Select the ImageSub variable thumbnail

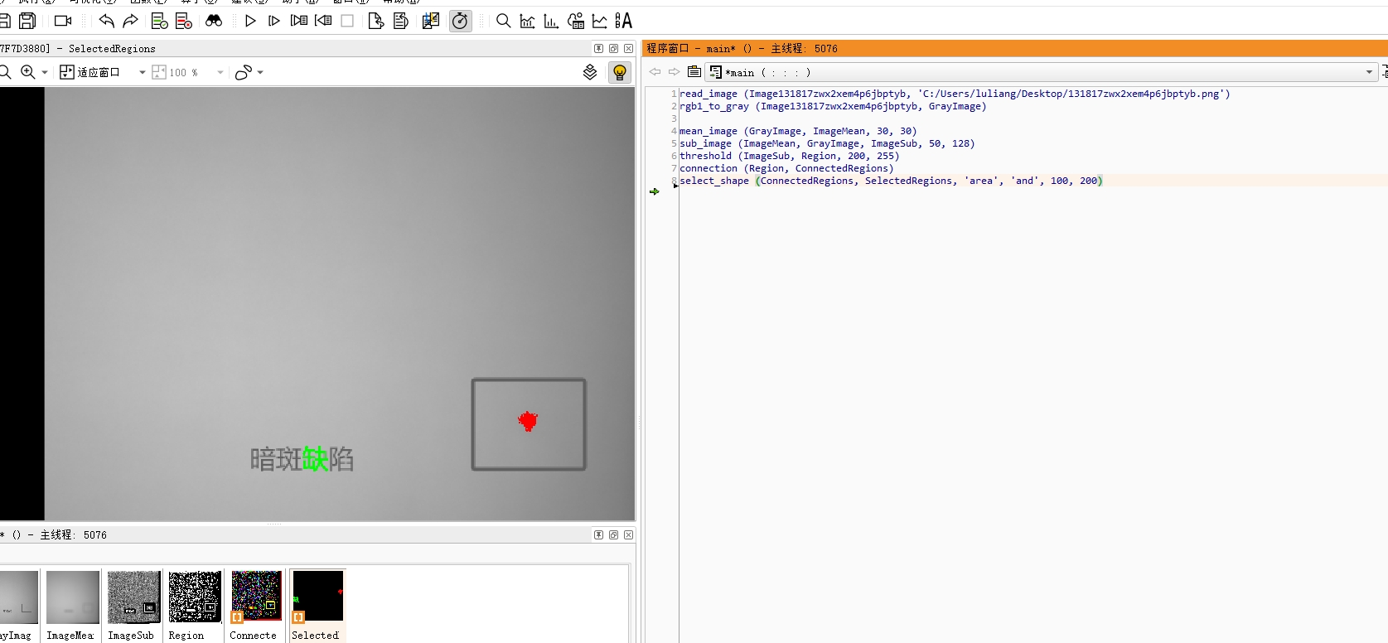click(x=133, y=606)
